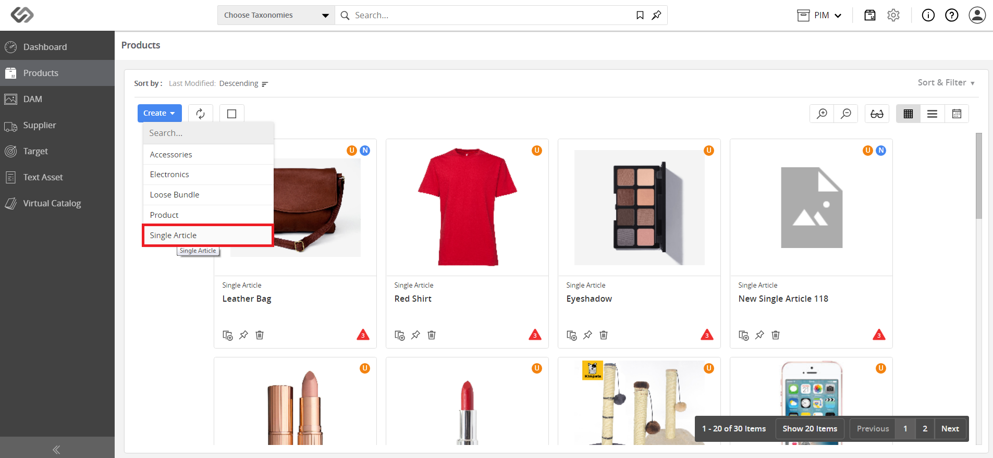
Task: Click the Last Modified sort label
Action: (192, 83)
